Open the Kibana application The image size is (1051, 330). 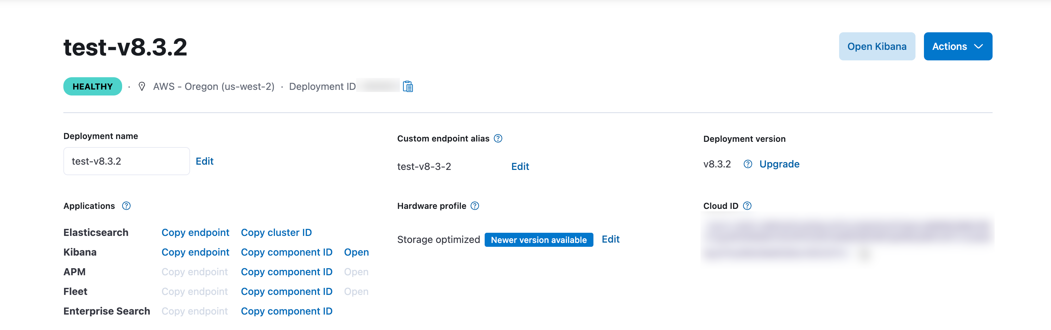(357, 252)
